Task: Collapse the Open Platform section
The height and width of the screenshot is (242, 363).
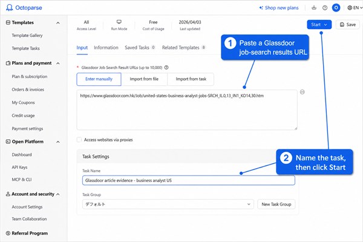Action: pyautogui.click(x=58, y=142)
